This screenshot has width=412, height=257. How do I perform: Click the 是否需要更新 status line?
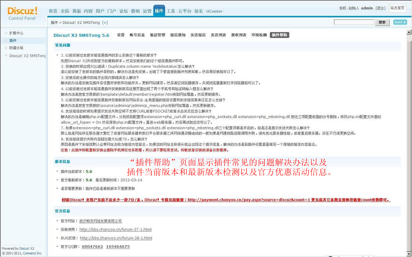coord(98,189)
